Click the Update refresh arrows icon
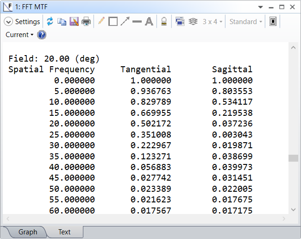The image size is (301, 239). tap(50, 21)
